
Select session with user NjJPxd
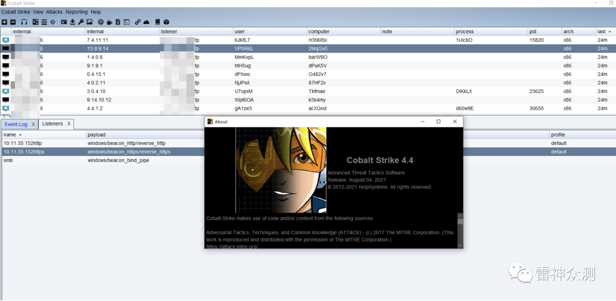[x=308, y=83]
